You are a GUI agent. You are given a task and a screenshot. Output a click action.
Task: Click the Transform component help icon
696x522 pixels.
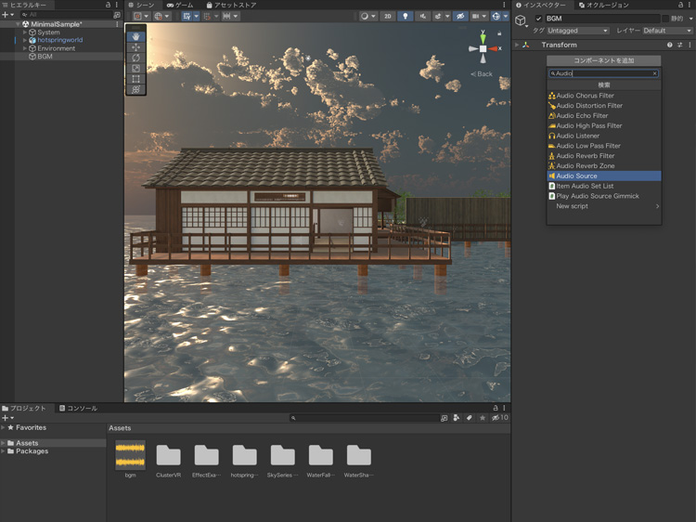pyautogui.click(x=670, y=45)
